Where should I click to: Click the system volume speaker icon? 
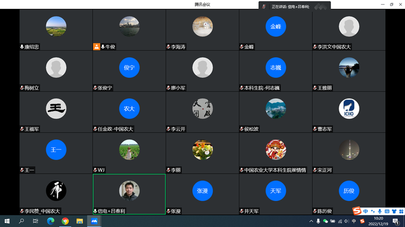click(346, 221)
